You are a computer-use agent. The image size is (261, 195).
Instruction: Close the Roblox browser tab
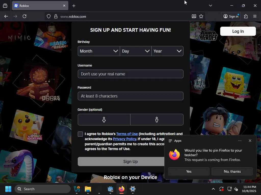click(64, 6)
